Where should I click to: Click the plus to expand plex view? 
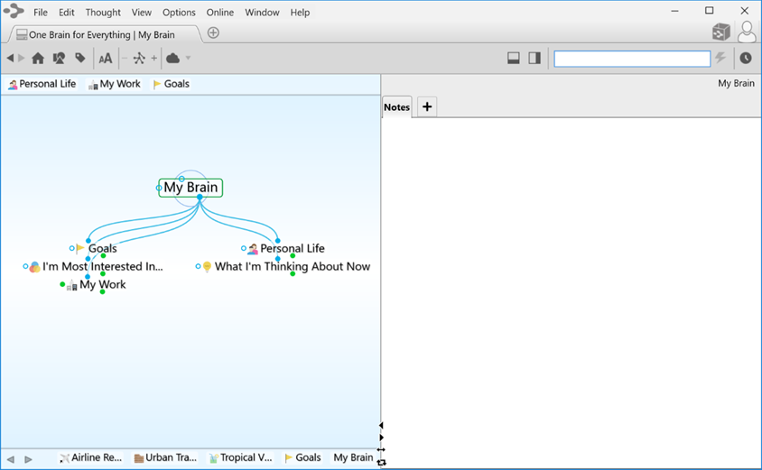point(153,59)
